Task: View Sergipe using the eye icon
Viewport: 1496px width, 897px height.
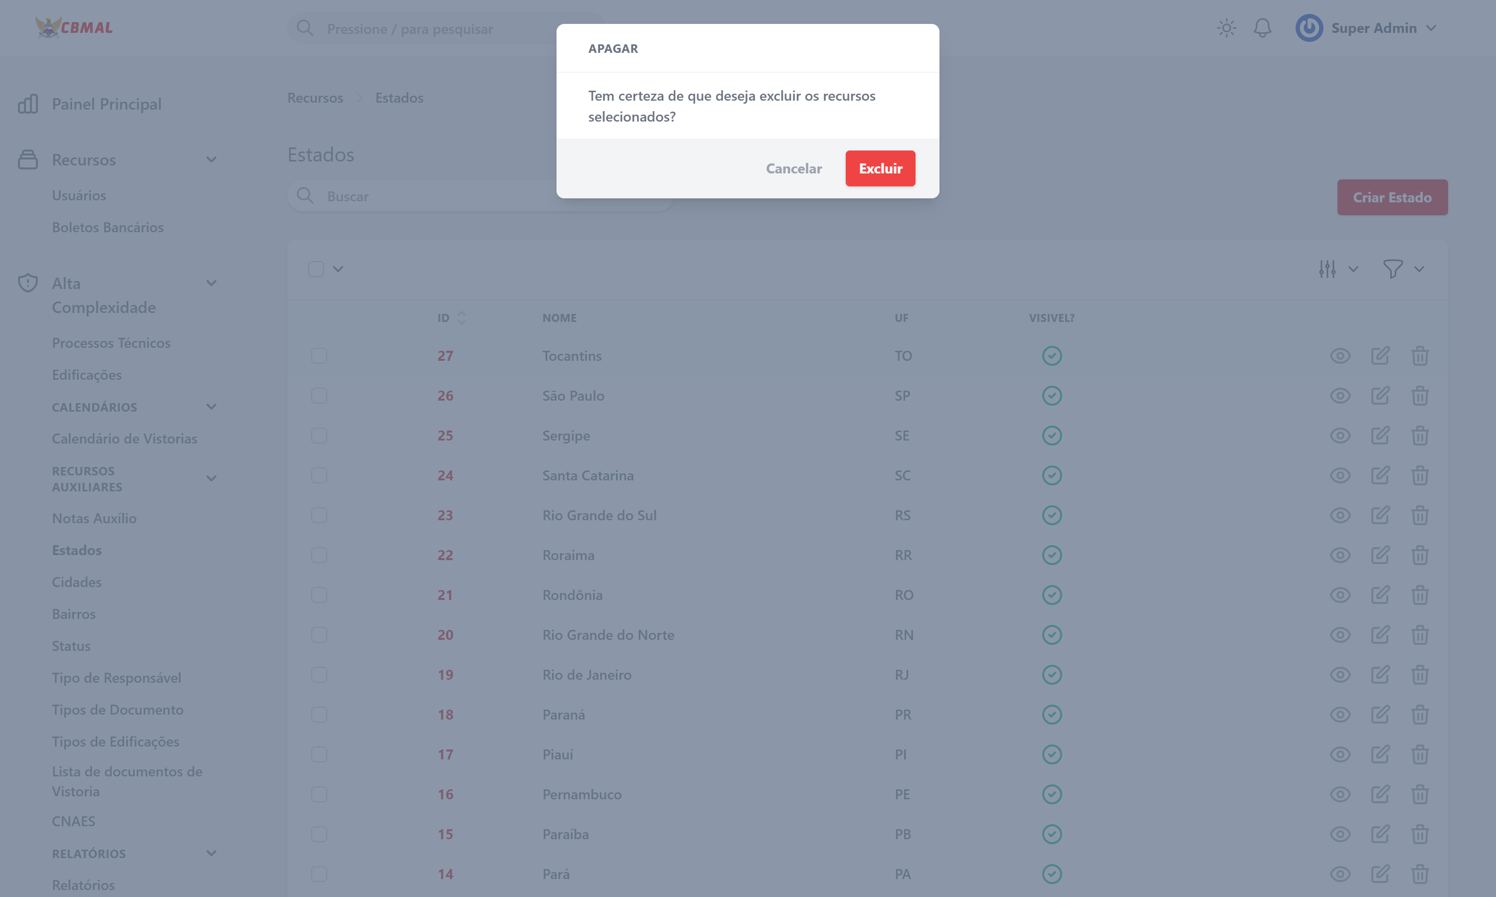Action: [x=1339, y=435]
